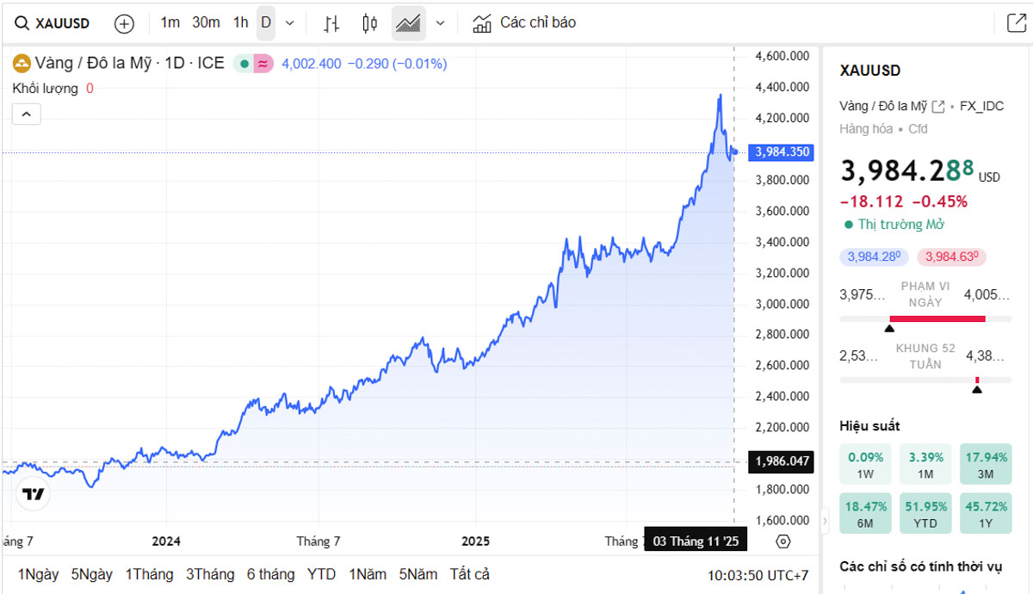Collapse the chart legend with the caret button
Viewport: 1033px width, 594px height.
click(x=26, y=114)
